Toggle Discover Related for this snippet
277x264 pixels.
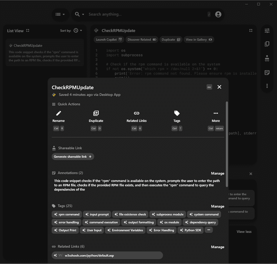[142, 39]
